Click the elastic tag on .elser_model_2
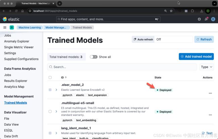This screenshot has width=218, height=139. [80, 95]
